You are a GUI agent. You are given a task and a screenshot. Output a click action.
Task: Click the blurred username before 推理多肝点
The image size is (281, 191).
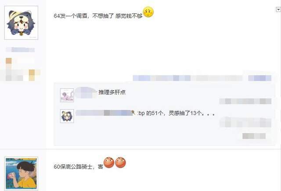point(86,92)
